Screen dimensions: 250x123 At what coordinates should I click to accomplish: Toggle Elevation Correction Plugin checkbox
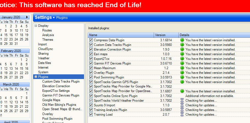pos(91,49)
